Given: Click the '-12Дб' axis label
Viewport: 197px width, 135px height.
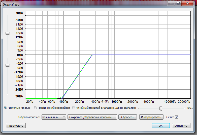Looking at the screenshot, I should pyautogui.click(x=19, y=72).
